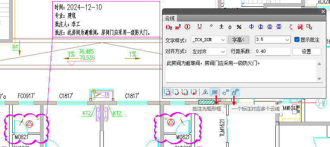The image size is (330, 147).
Task: Choose the rectangular frame annotation style
Action: coord(214,92)
